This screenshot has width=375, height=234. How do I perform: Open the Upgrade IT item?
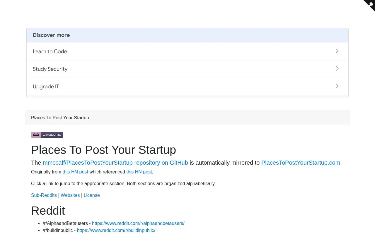187,87
